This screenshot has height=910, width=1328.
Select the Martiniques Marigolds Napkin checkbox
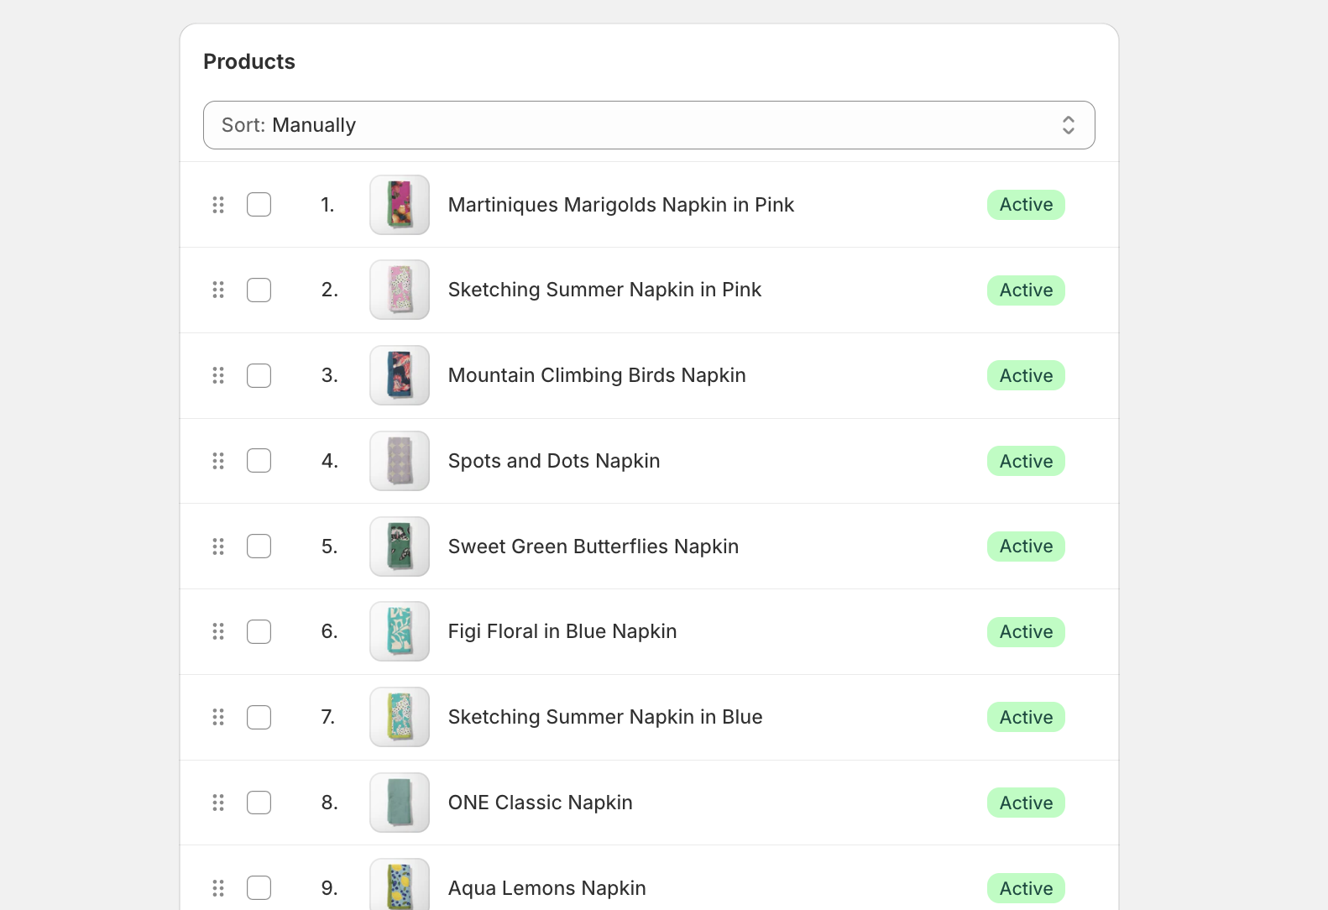click(x=259, y=205)
